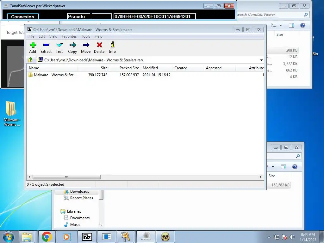Click the Size column header in upper Explorer
The image size is (324, 243).
point(280,34)
